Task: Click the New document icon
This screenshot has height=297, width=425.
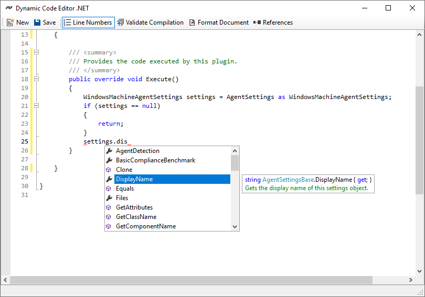Action: click(x=10, y=23)
